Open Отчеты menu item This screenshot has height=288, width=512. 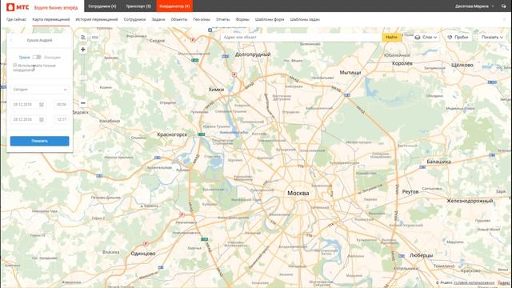[223, 19]
